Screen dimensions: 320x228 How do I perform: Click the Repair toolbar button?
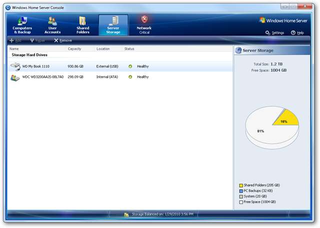coord(37,40)
